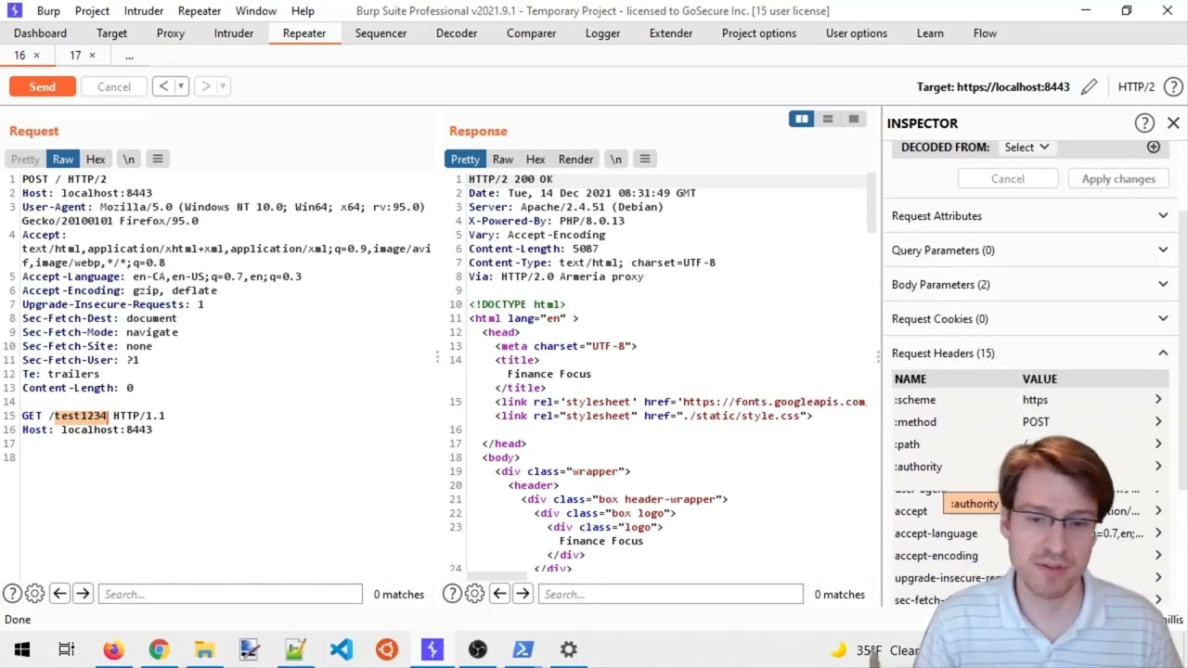This screenshot has width=1188, height=668.
Task: Open the :method header row arrow
Action: 1158,422
